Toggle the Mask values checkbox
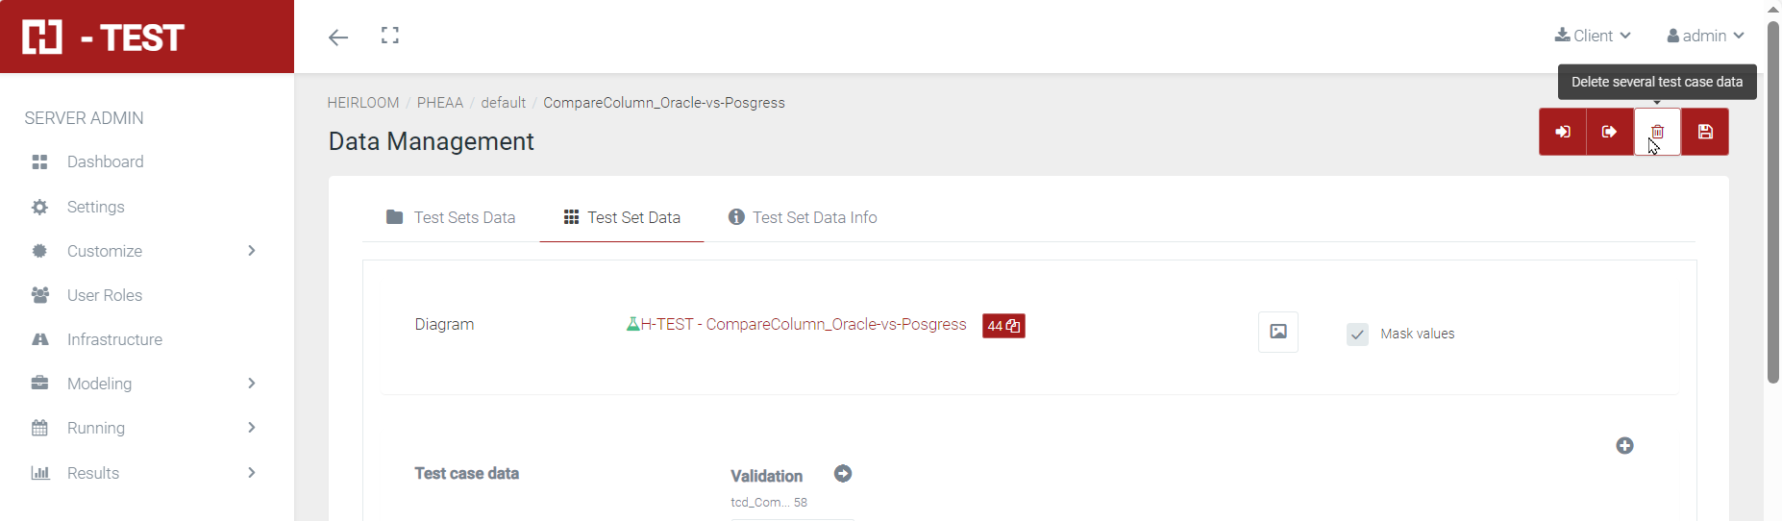Screen dimensions: 1782x521 point(1357,335)
